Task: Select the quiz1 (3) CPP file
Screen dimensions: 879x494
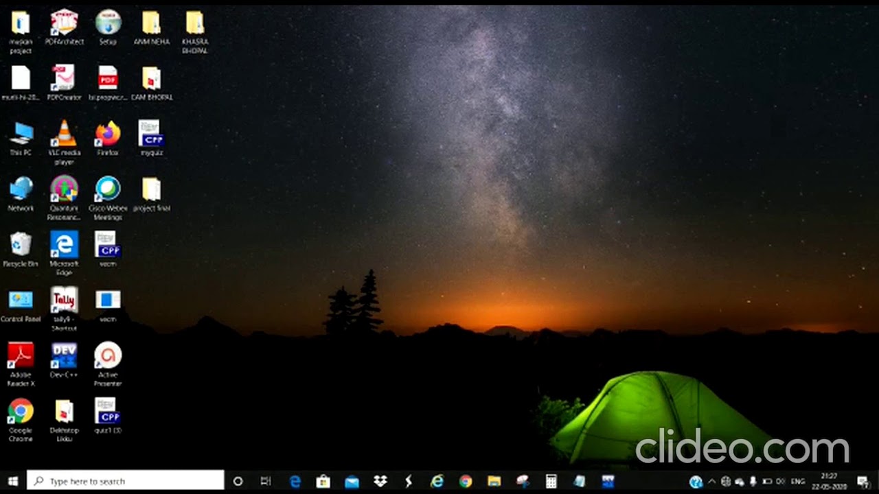Action: point(108,416)
